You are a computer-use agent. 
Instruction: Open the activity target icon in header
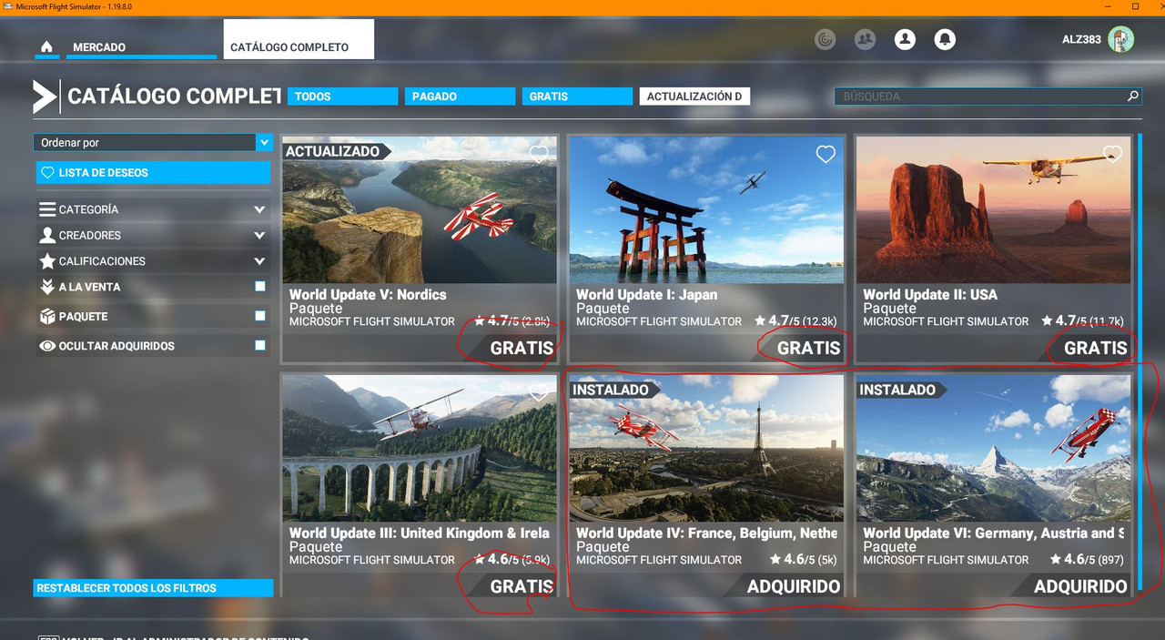826,40
